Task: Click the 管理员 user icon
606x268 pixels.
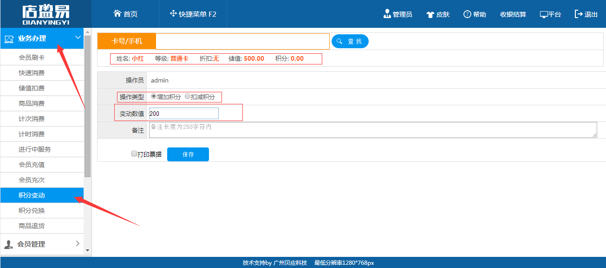Action: [387, 14]
